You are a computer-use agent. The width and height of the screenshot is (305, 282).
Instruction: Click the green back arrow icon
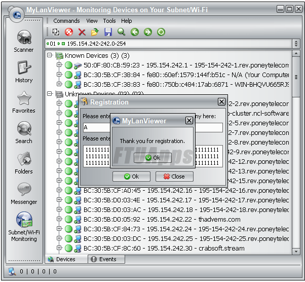[x=135, y=32]
